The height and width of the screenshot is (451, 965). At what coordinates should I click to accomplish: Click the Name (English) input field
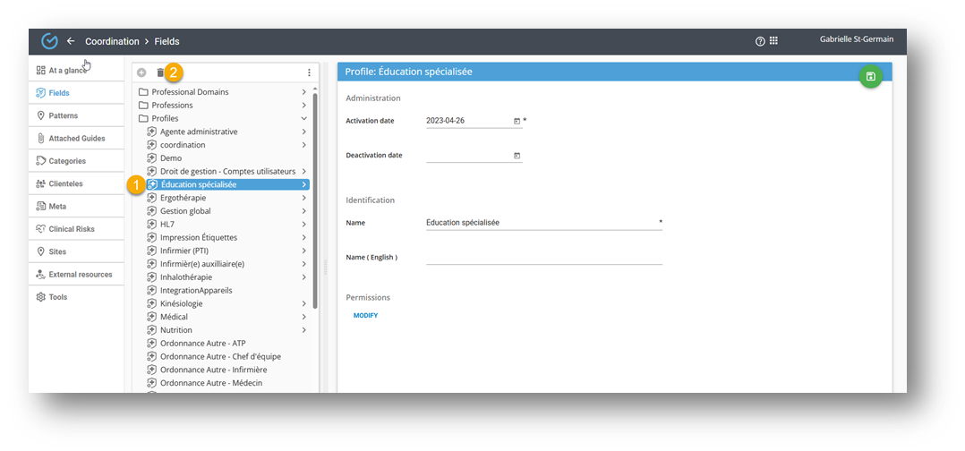click(x=543, y=258)
